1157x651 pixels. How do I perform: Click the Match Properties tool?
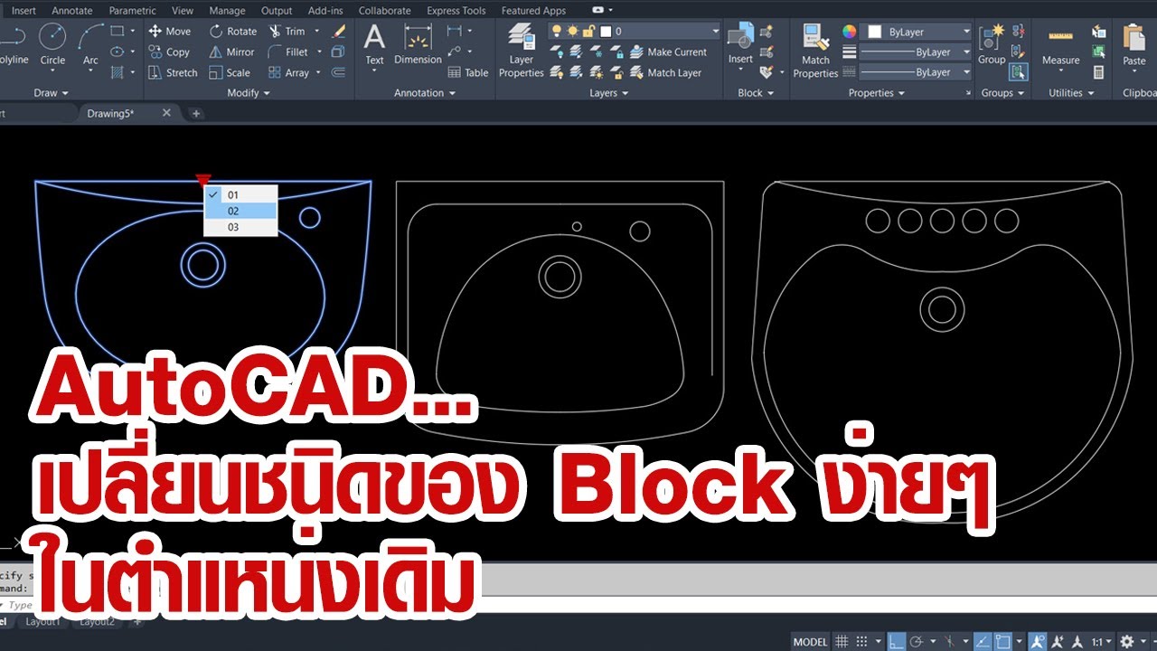[815, 51]
